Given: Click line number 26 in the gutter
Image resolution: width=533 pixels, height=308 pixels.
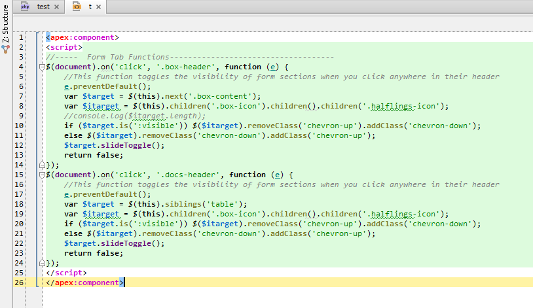Looking at the screenshot, I should 19,282.
